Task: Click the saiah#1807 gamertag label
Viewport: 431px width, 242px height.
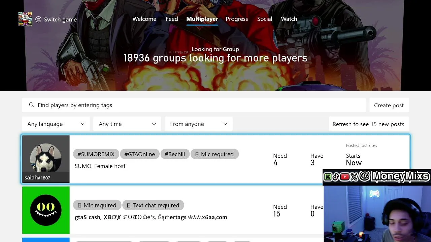Action: coord(37,178)
